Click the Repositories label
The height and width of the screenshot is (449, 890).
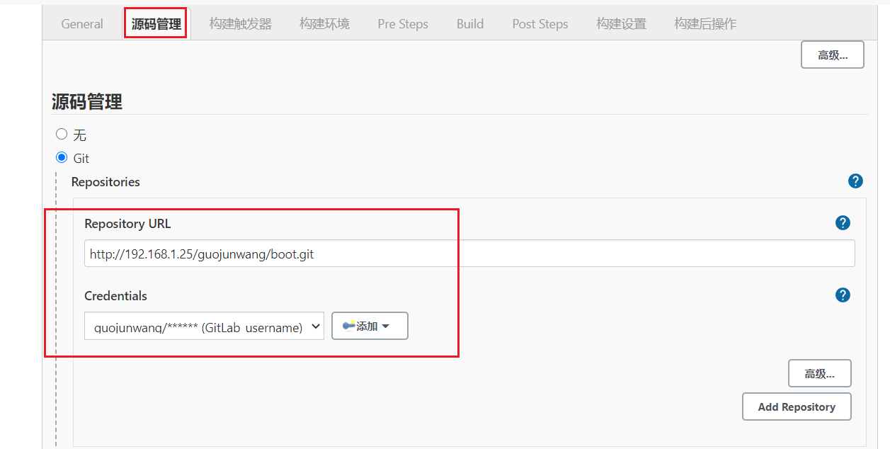pos(105,182)
